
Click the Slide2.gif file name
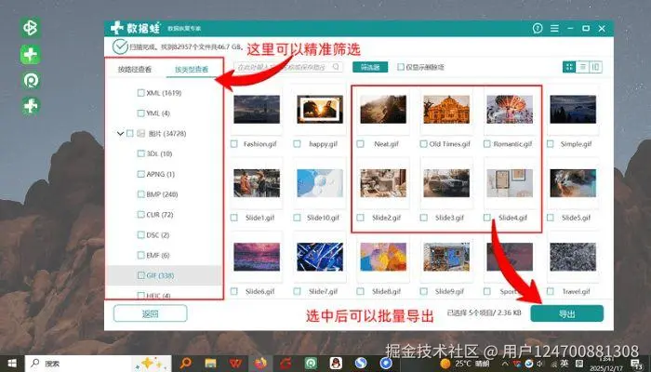point(387,218)
